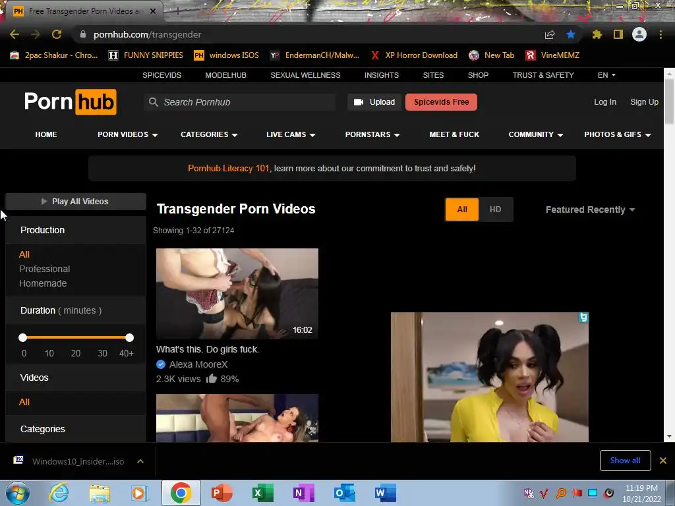Click the blue bookmark star icon
This screenshot has width=675, height=506.
[x=571, y=34]
